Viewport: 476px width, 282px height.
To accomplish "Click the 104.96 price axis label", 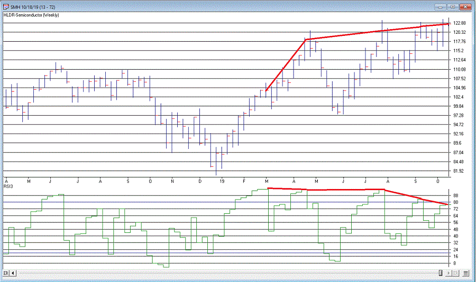I will coord(459,88).
